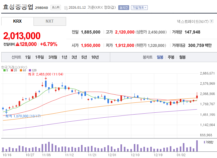This screenshot has height=158, width=217.
Task: Click the 01/02 date on the chart axis
Action: [181, 155]
